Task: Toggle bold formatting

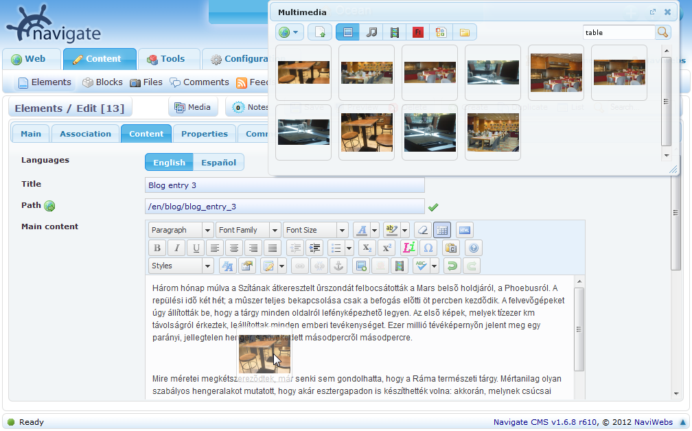Action: point(157,247)
